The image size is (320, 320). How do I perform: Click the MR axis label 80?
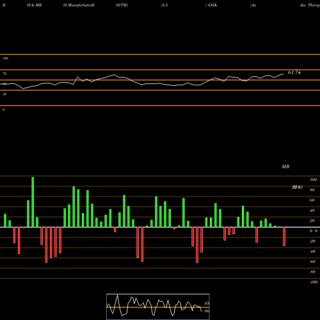(312, 190)
